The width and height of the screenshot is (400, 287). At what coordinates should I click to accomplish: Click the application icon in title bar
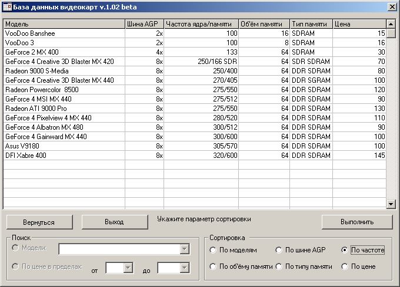(6, 6)
